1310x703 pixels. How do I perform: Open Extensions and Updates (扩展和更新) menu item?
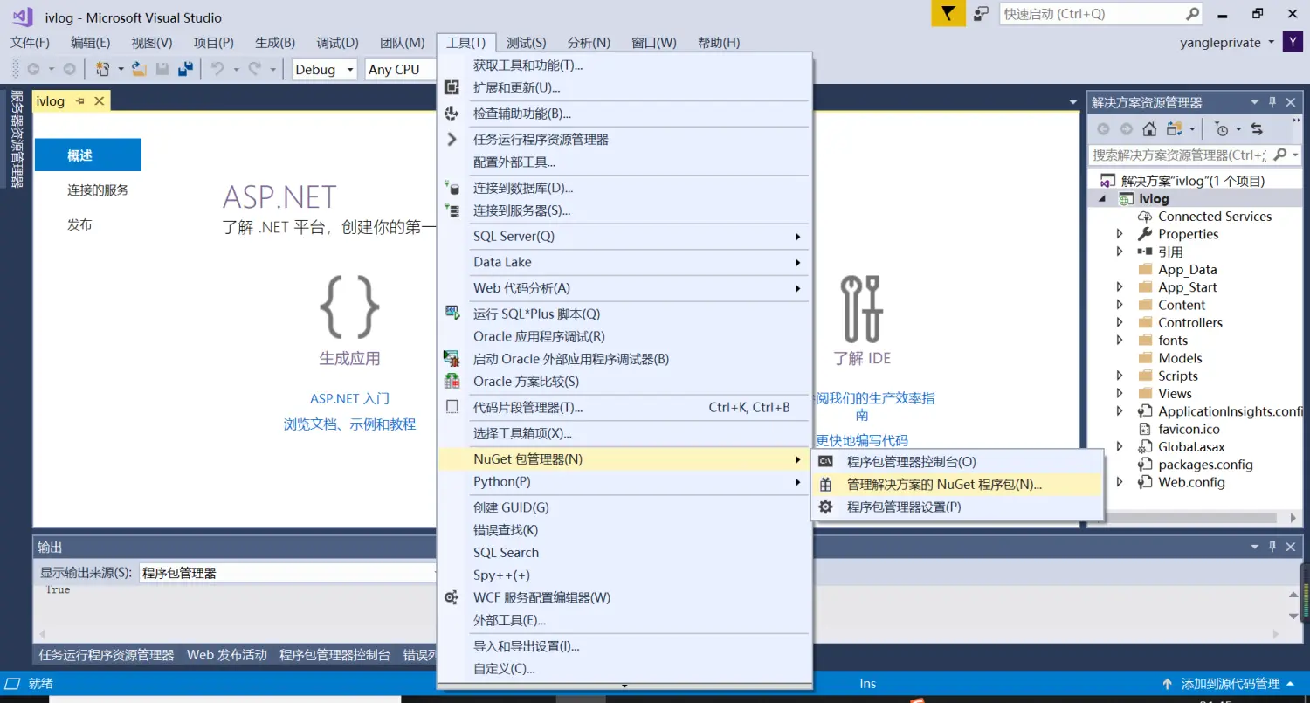(x=624, y=87)
